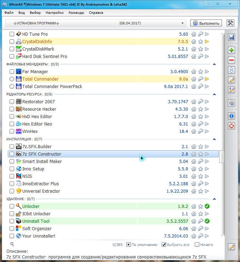
Task: Click the home icon for Resource Hacker
Action: [x=194, y=109]
